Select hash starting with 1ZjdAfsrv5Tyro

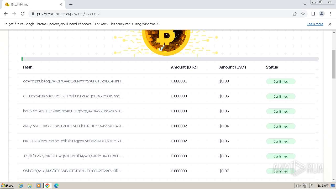(x=73, y=156)
